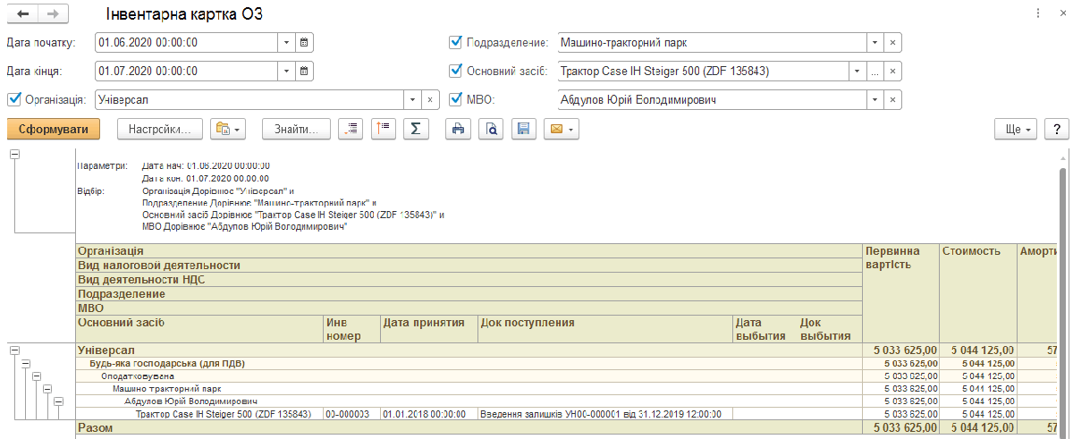The image size is (1073, 439).
Task: Save report with the floppy disk icon
Action: click(523, 130)
